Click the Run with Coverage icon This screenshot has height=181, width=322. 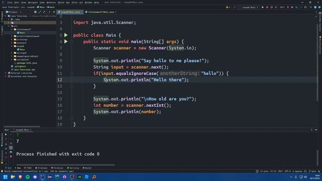click(272, 7)
